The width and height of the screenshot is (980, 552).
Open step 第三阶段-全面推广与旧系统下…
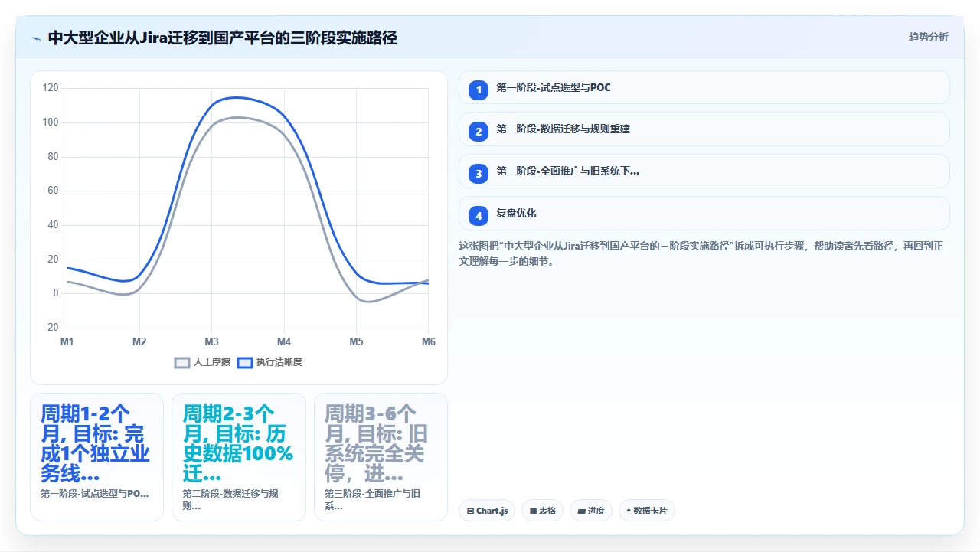click(704, 171)
